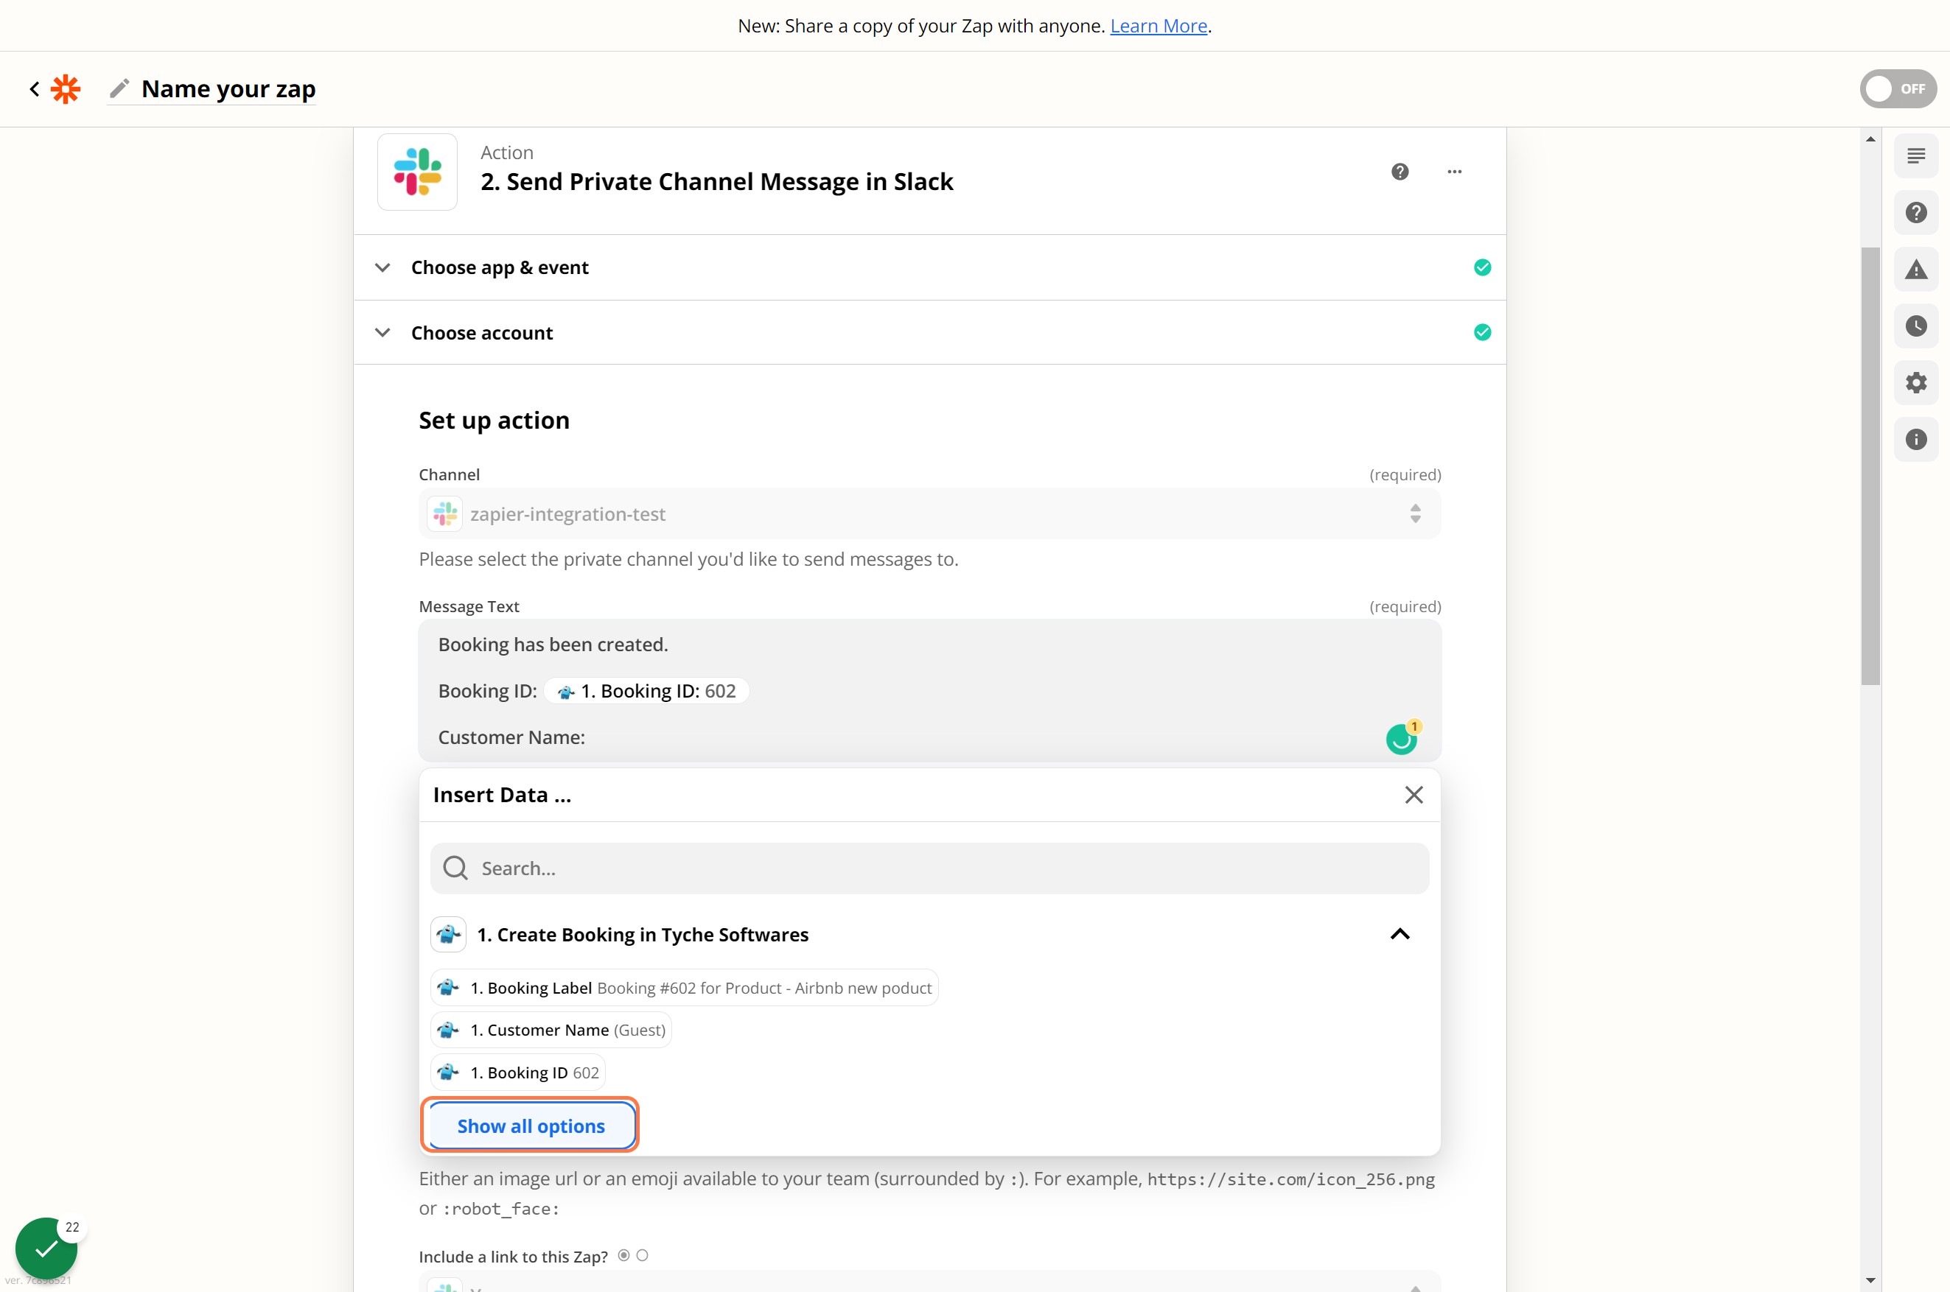1950x1292 pixels.
Task: Click Show all options button
Action: pos(530,1126)
